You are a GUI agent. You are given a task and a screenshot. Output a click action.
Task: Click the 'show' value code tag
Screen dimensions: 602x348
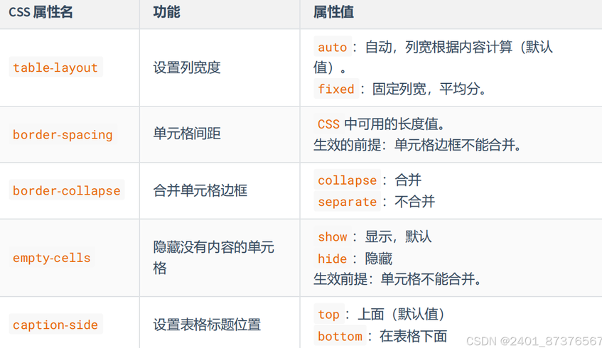pyautogui.click(x=333, y=236)
